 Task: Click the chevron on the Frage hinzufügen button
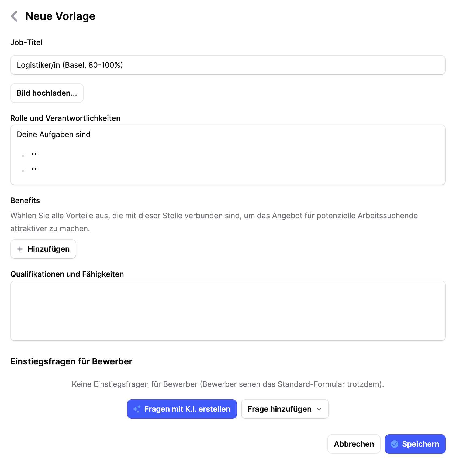click(320, 409)
